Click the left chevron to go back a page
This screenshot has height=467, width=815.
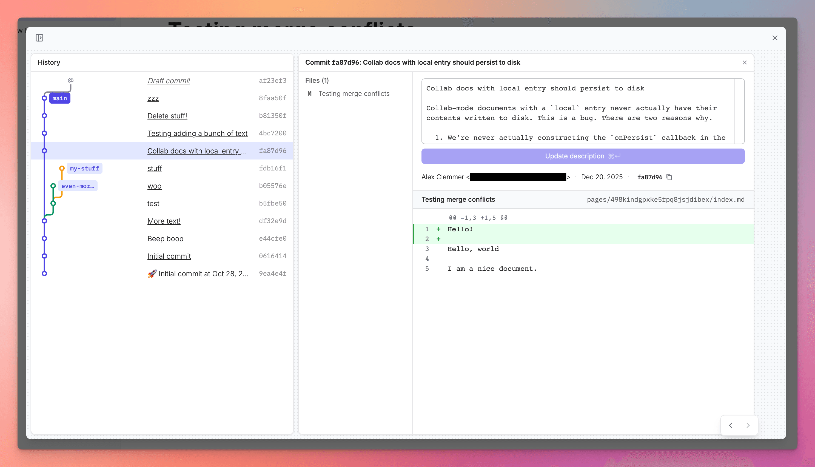click(x=731, y=425)
